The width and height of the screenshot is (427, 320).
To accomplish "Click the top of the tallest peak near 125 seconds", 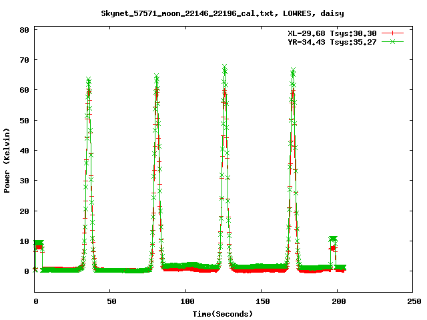I will (225, 67).
